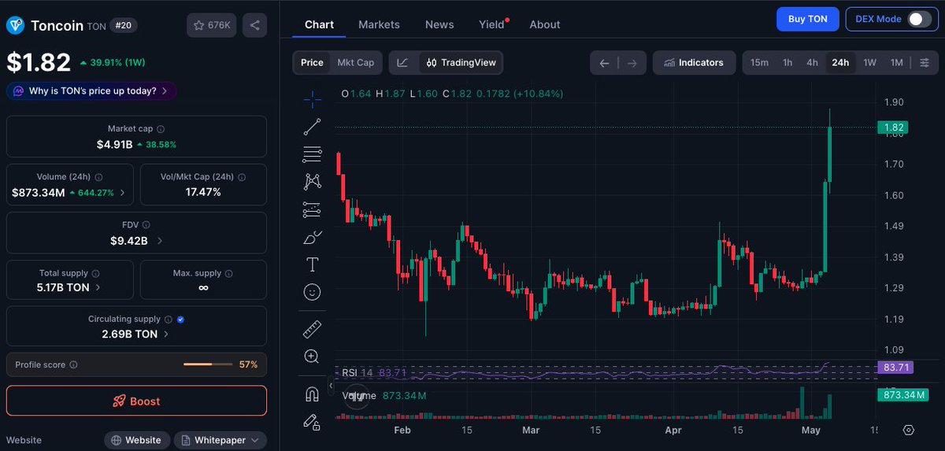Open the Fibonacci retracement tool

pos(312,154)
